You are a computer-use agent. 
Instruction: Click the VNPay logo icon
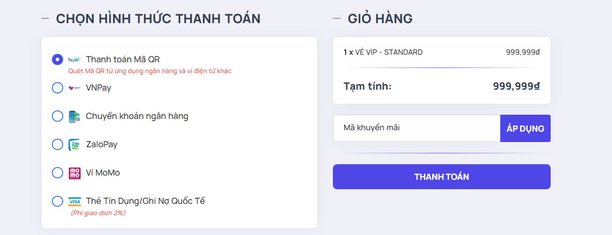pos(74,88)
